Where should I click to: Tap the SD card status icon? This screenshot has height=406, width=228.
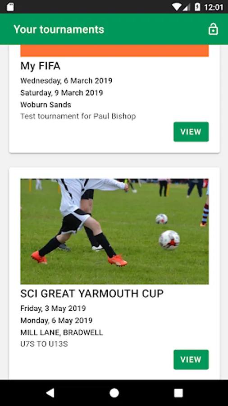coord(10,7)
